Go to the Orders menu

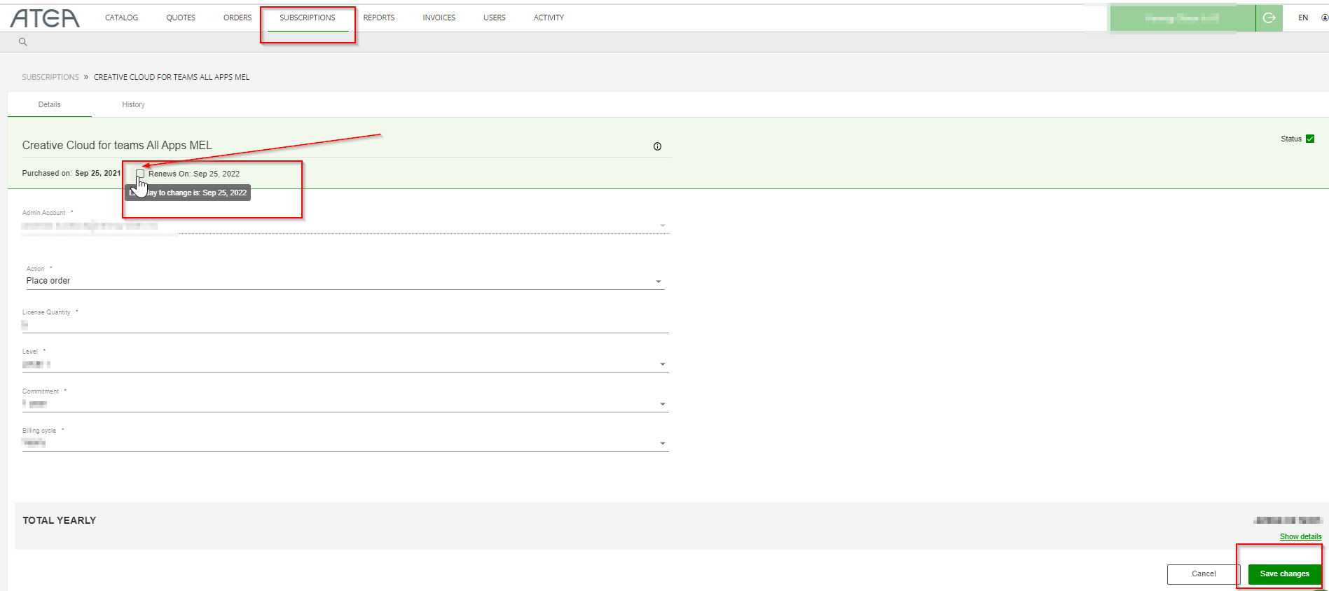(x=237, y=18)
